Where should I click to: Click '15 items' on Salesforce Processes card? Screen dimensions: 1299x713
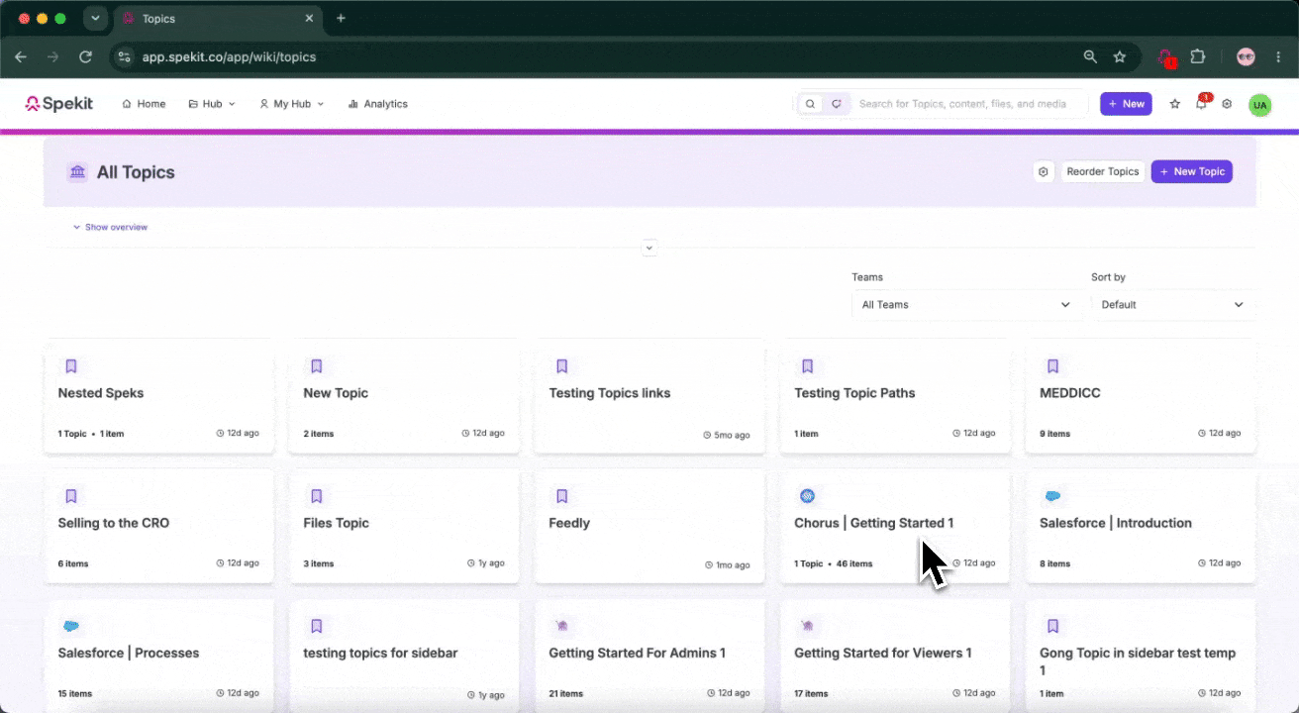(x=75, y=694)
